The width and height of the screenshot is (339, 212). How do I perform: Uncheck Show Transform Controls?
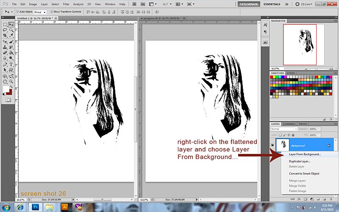(51, 12)
